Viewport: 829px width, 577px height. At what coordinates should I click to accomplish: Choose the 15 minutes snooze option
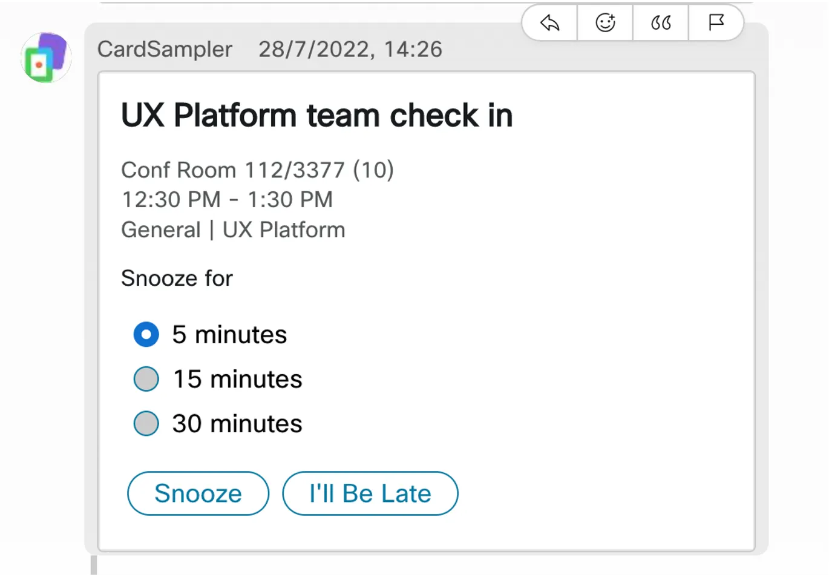(x=146, y=379)
